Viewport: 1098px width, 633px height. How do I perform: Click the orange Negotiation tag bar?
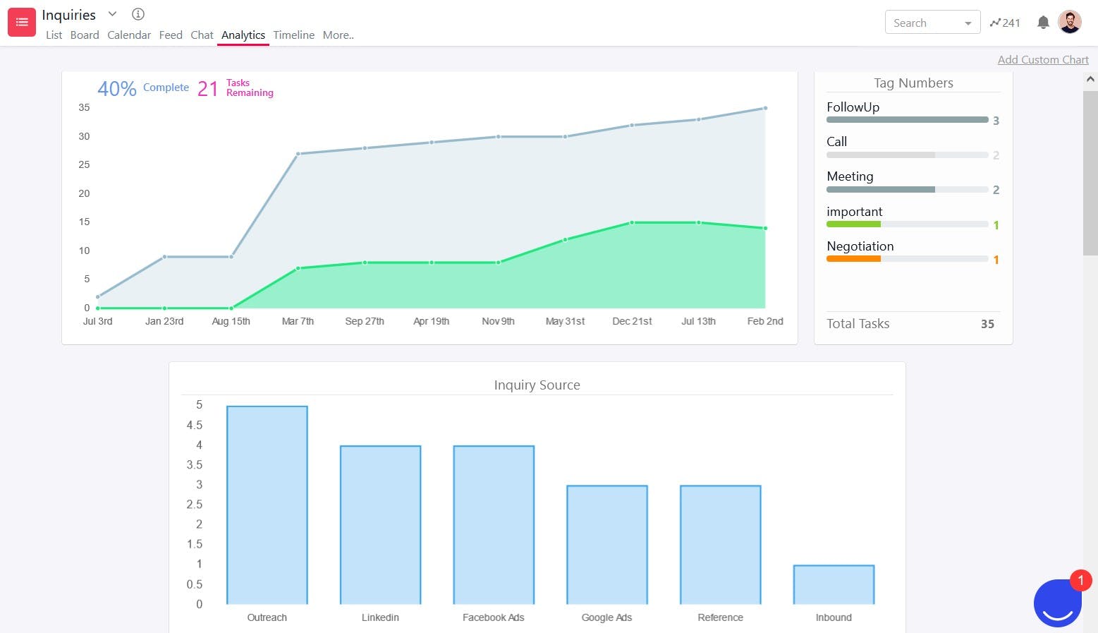[853, 259]
